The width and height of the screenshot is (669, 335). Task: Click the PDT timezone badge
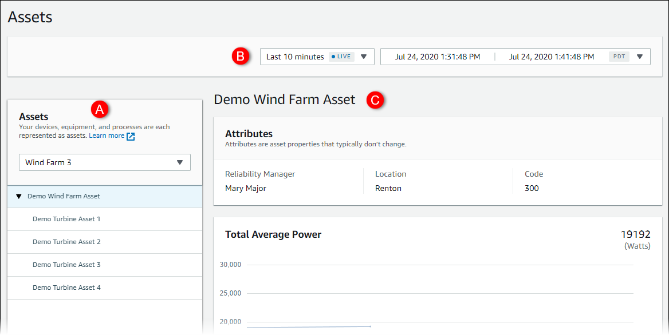tap(619, 56)
